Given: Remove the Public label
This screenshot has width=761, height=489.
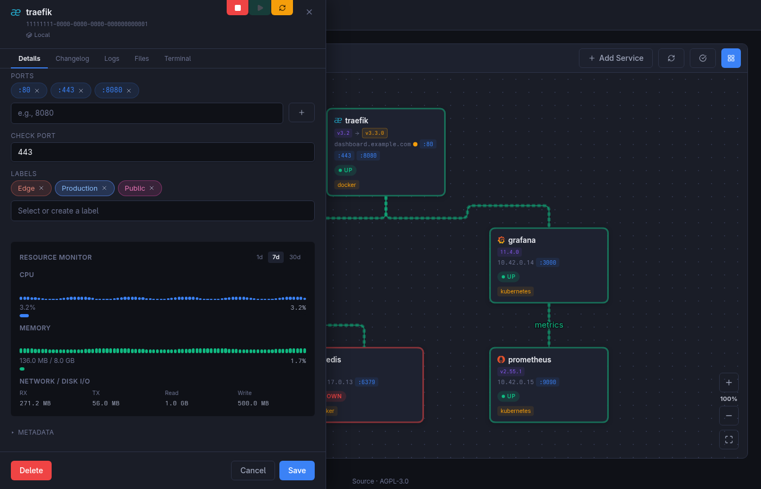Looking at the screenshot, I should 152,188.
